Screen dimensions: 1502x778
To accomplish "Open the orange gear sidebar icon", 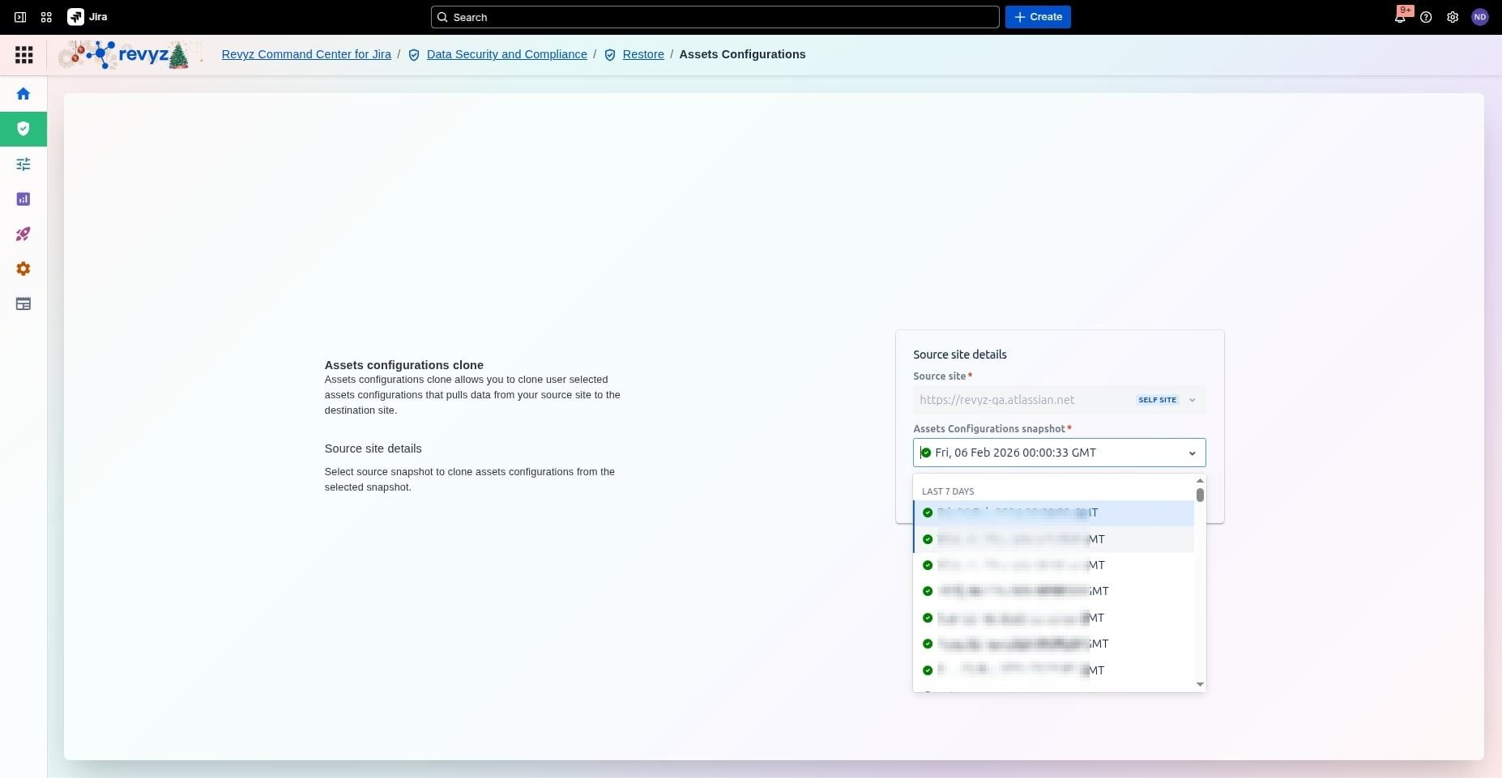I will [x=23, y=269].
